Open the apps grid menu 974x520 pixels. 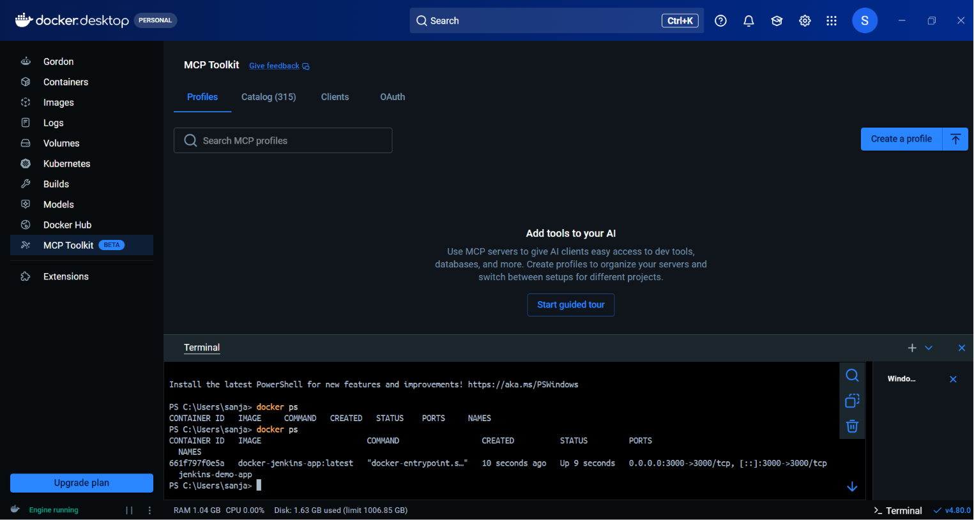pos(831,21)
